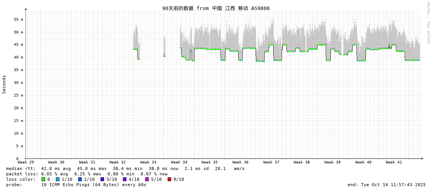Click the green 0 loss color swatch
This screenshot has width=432, height=190.
coord(43,179)
